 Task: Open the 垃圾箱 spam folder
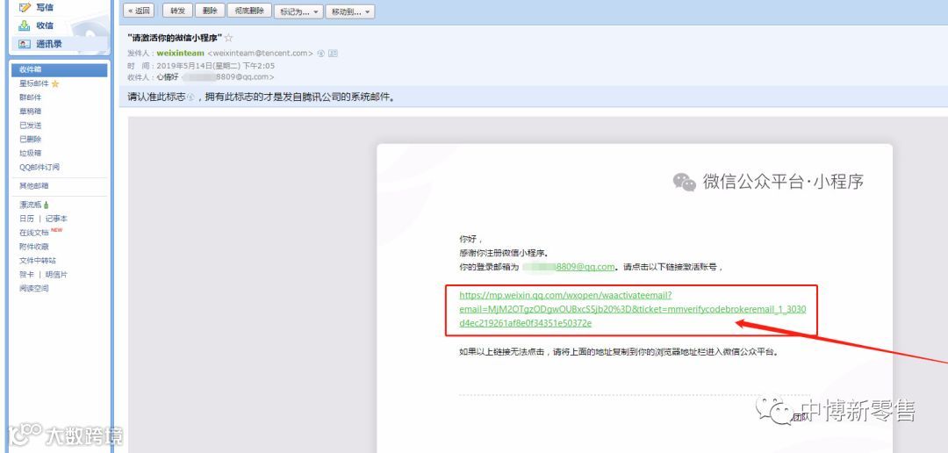(30, 153)
